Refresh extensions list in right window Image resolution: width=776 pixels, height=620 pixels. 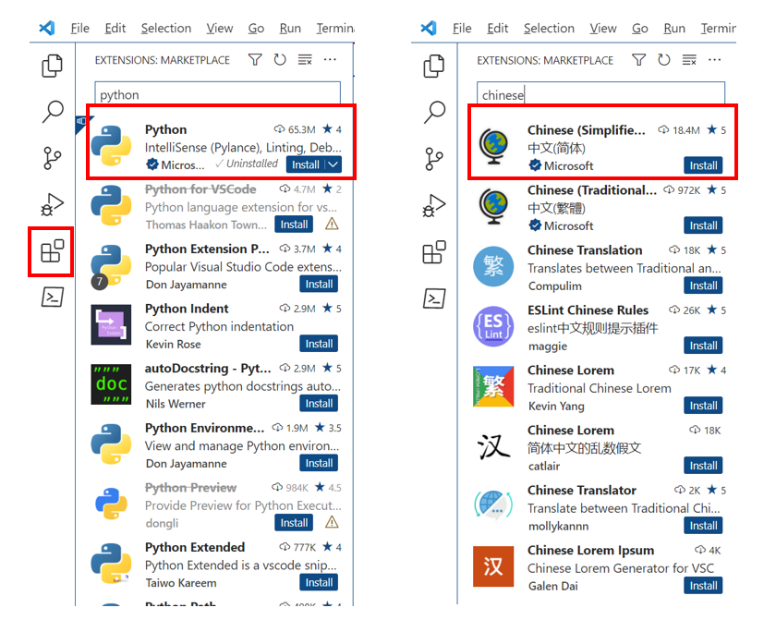[664, 60]
